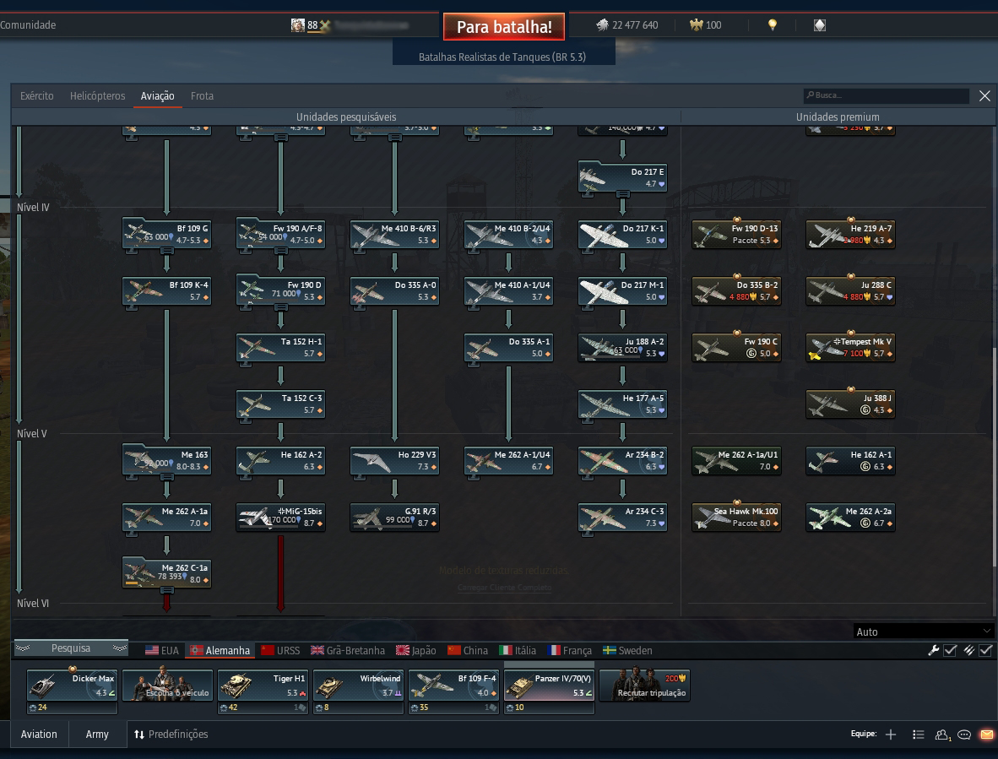Open the Predefinições presets menu
This screenshot has width=998, height=759.
pyautogui.click(x=171, y=735)
